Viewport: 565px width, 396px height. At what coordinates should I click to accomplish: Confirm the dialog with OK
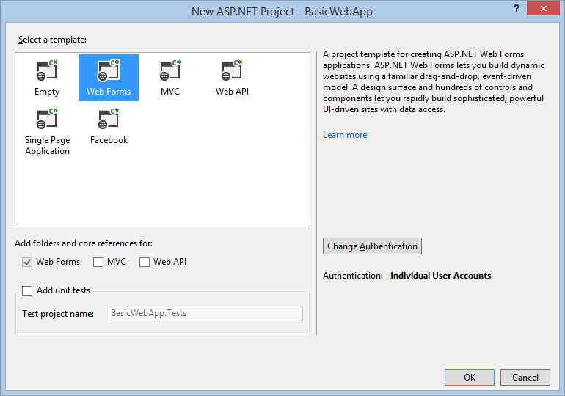coord(469,377)
